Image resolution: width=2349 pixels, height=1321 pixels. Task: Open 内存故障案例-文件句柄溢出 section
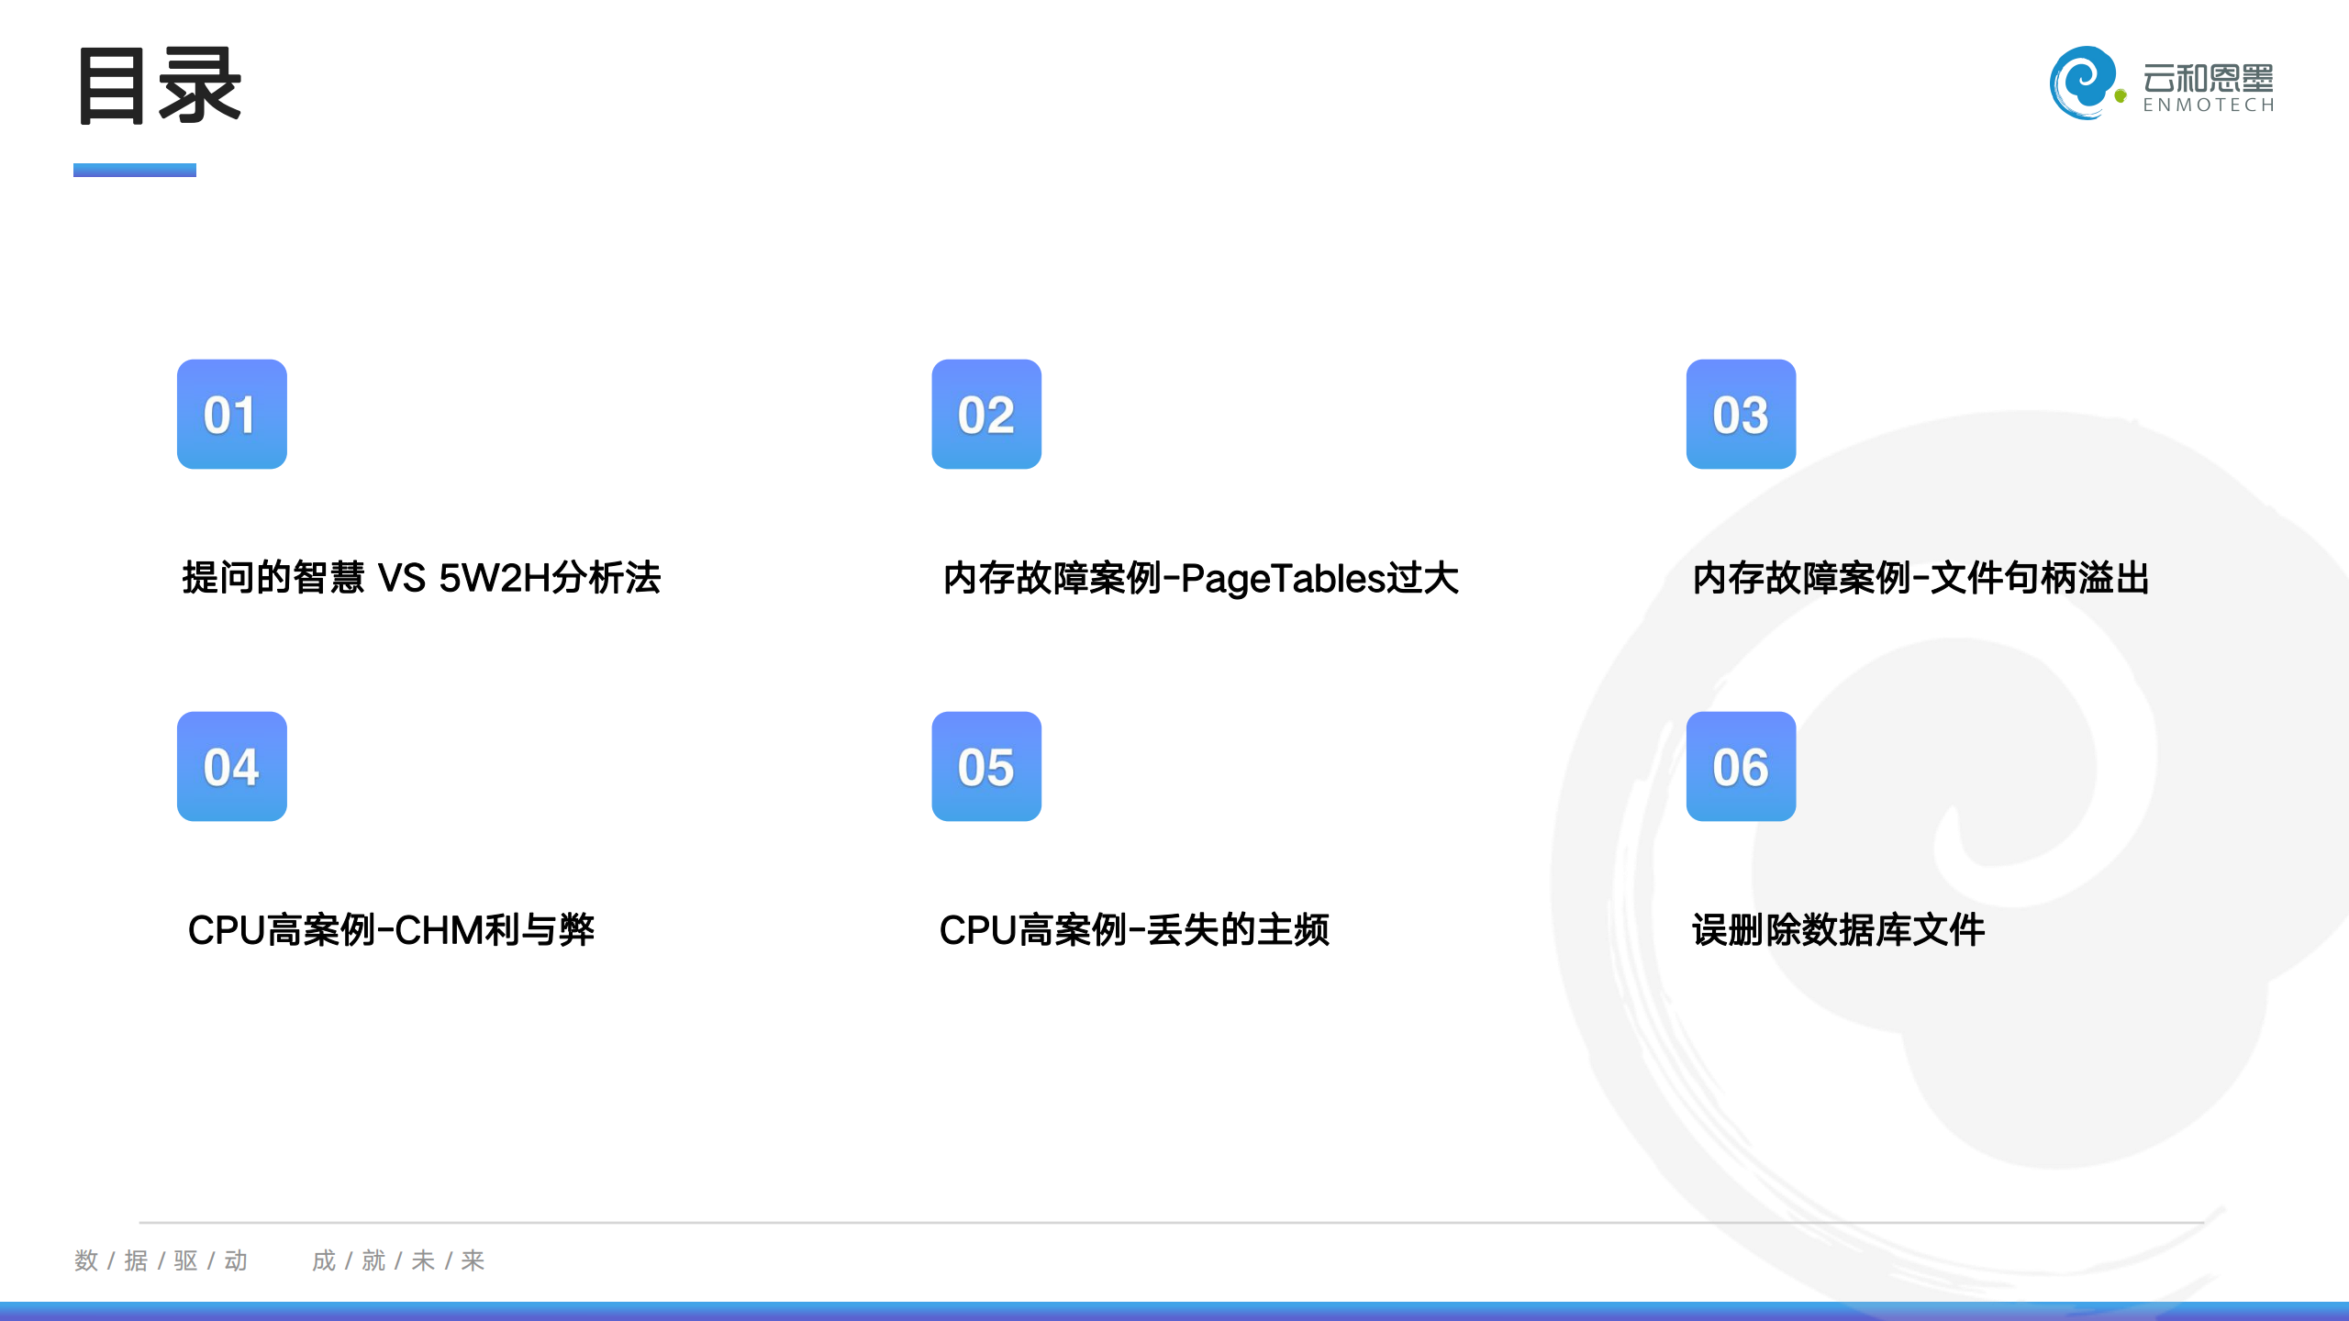[x=1920, y=578]
